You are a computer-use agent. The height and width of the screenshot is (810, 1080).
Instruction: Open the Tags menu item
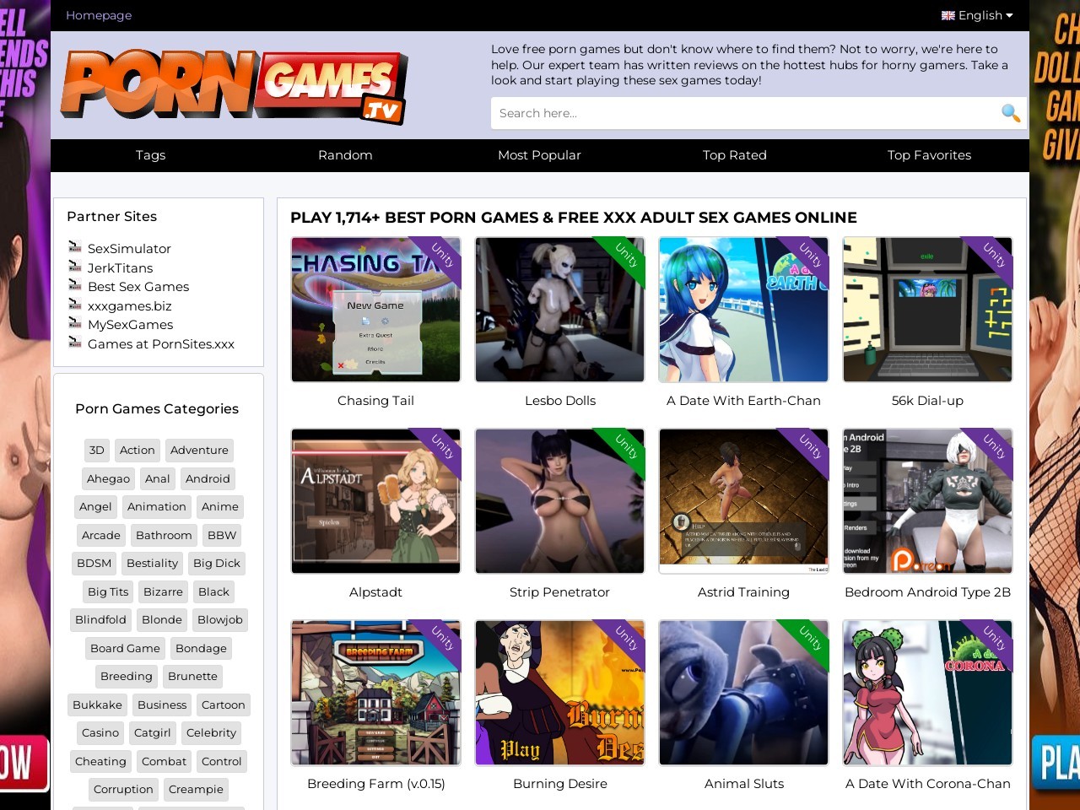click(150, 155)
